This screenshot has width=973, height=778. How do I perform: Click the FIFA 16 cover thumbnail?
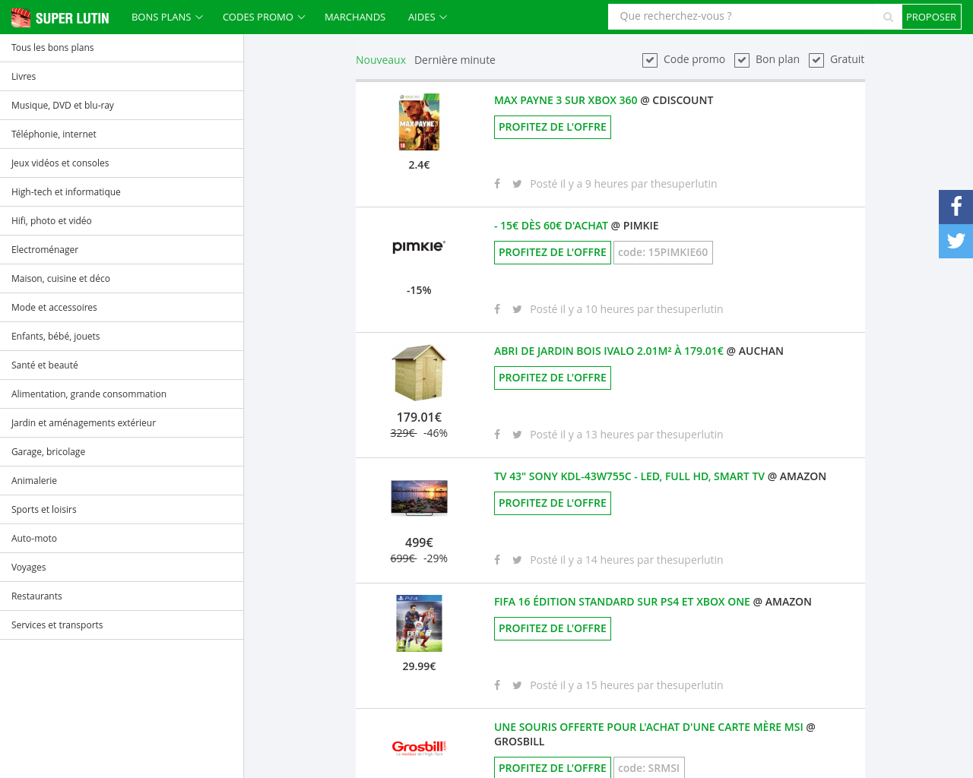419,624
